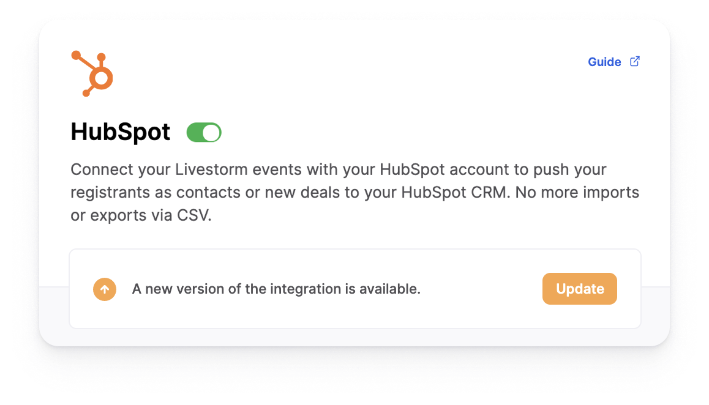Open the Guide link
This screenshot has height=405, width=709.
604,62
